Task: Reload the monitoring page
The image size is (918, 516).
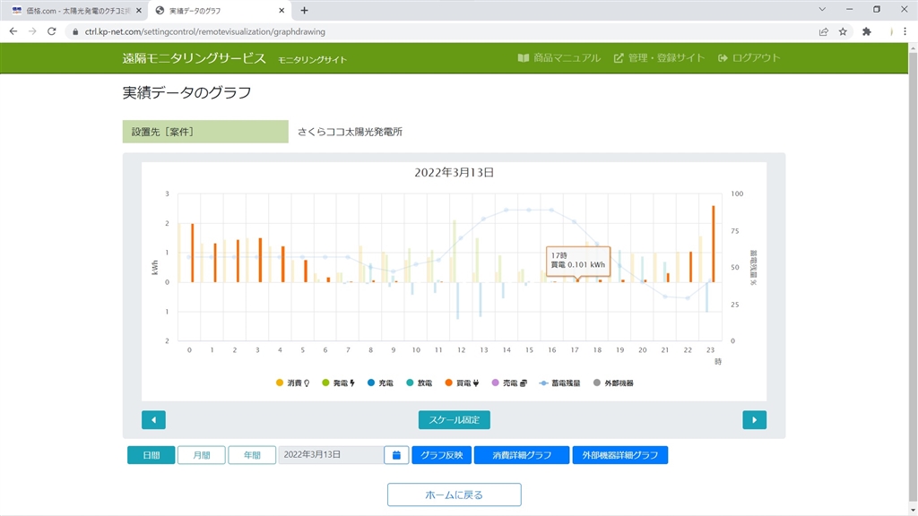Action: [x=51, y=31]
